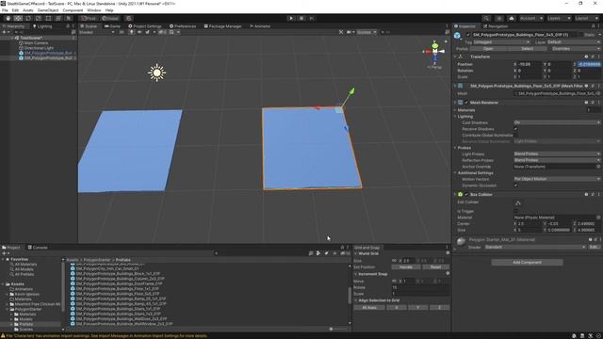Screen dimensions: 603x339
Task: Open the Layer Default dropdown
Action: point(573,41)
